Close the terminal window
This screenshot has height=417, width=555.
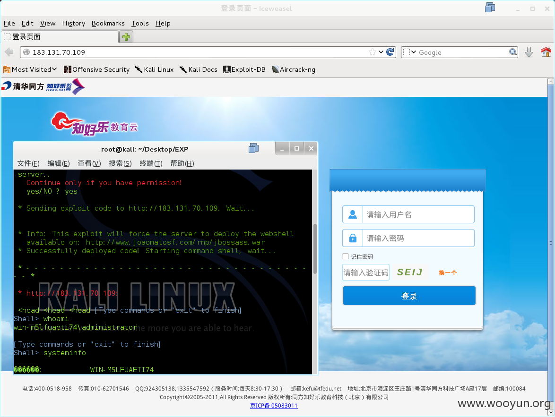pos(311,149)
